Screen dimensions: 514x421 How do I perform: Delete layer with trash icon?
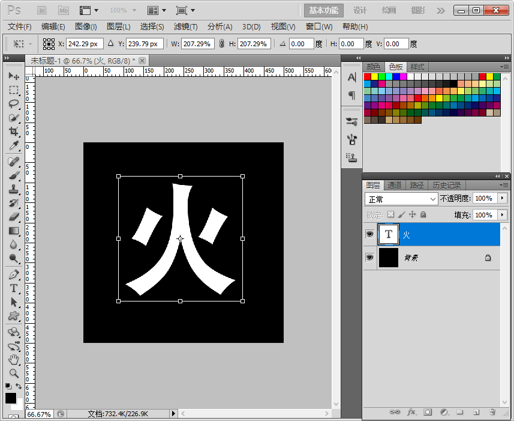492,412
